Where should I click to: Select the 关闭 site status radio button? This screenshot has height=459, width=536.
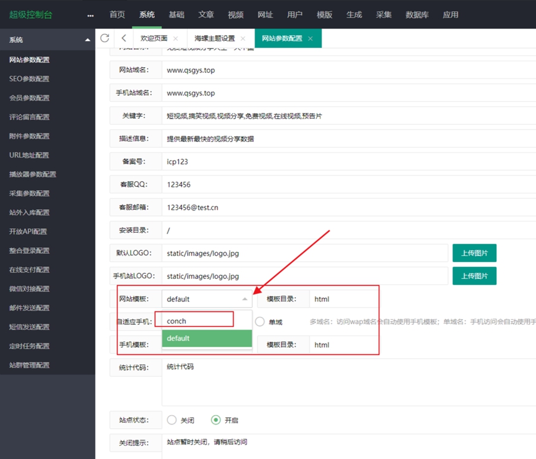(172, 420)
